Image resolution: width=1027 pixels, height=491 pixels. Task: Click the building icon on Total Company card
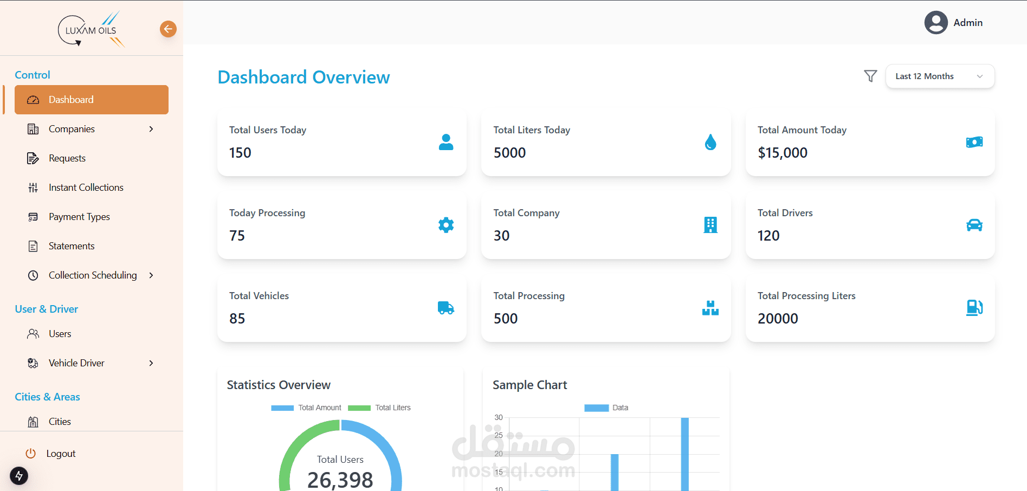pyautogui.click(x=710, y=225)
